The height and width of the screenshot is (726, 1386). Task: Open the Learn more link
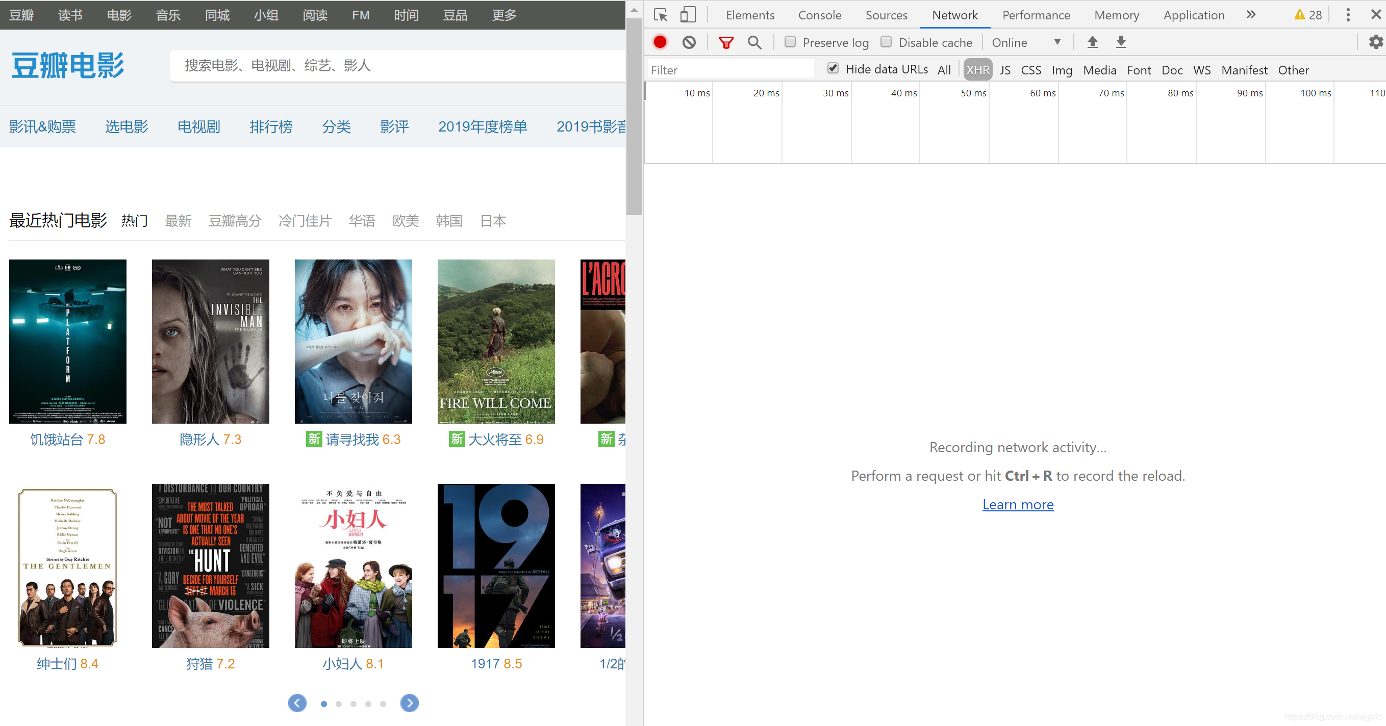(x=1018, y=504)
